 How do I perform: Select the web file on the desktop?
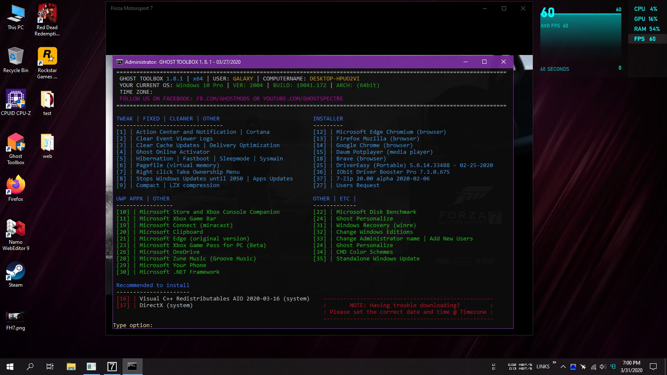(47, 146)
